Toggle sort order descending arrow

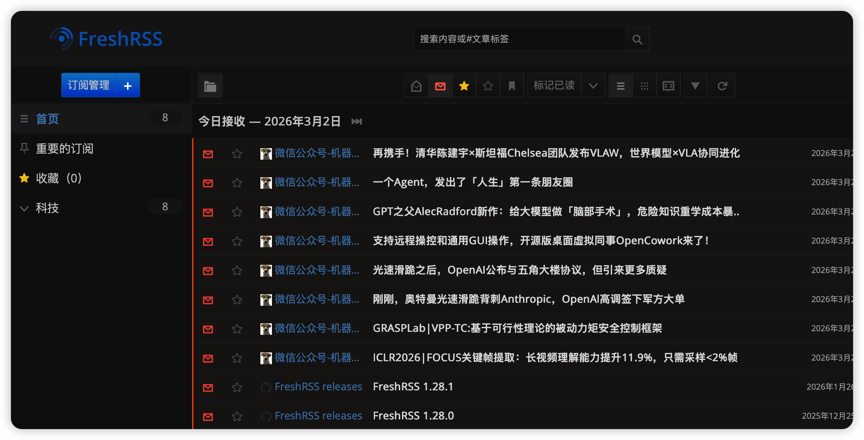coord(695,86)
